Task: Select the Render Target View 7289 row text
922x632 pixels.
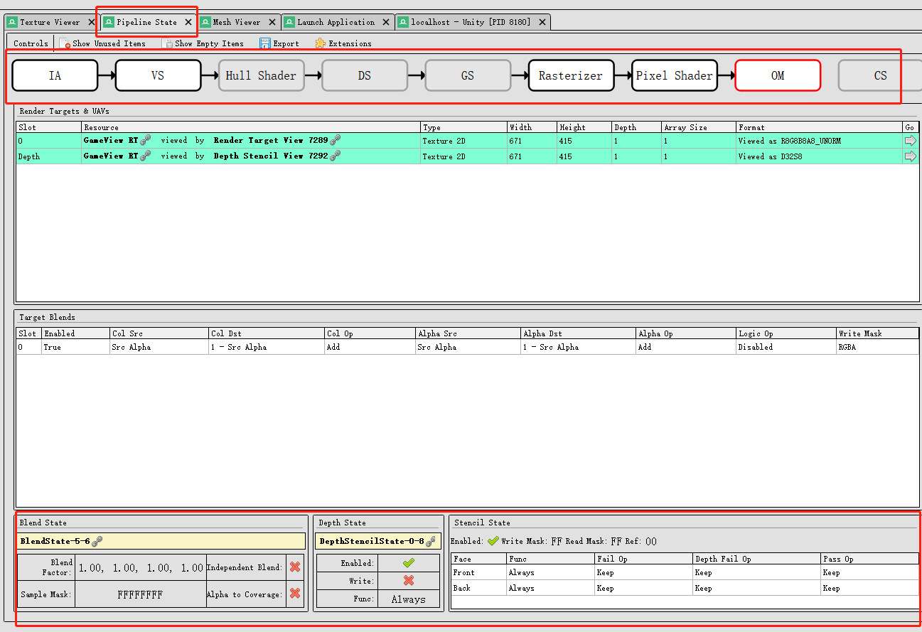Action: (x=271, y=141)
